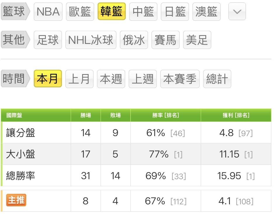
Task: Click the 大小盤 table row label
Action: [21, 154]
